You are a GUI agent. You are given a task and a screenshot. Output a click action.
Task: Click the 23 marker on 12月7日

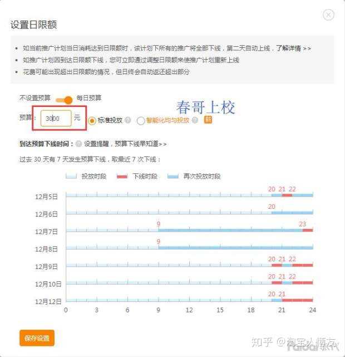pos(302,224)
